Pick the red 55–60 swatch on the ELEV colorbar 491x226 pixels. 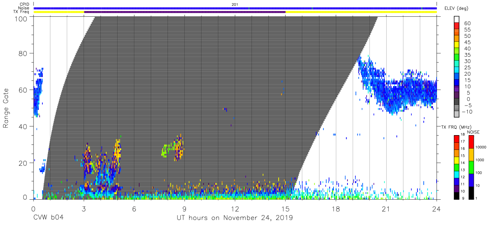point(456,26)
